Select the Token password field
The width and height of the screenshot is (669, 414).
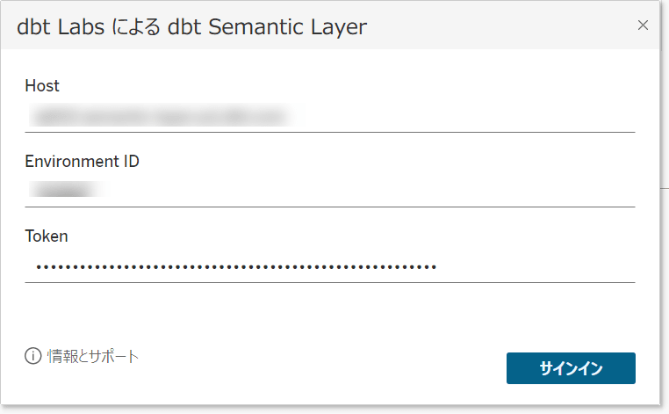[x=329, y=265]
